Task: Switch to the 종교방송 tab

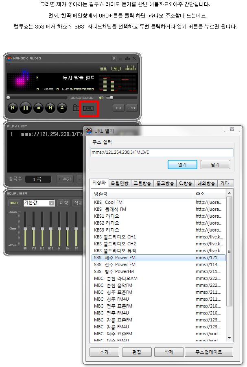Action: tap(165, 183)
